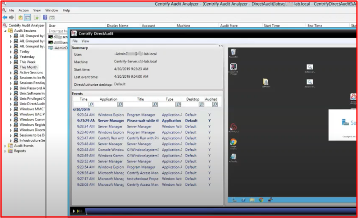Toggle the Show/Hide Action Pane toolbar icon
The width and height of the screenshot is (358, 218).
pyautogui.click(x=52, y=18)
